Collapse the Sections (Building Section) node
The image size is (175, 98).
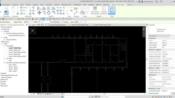tap(4, 33)
